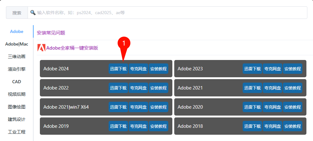Click 迅雷下载 for Adobe 2021

tap(252, 88)
